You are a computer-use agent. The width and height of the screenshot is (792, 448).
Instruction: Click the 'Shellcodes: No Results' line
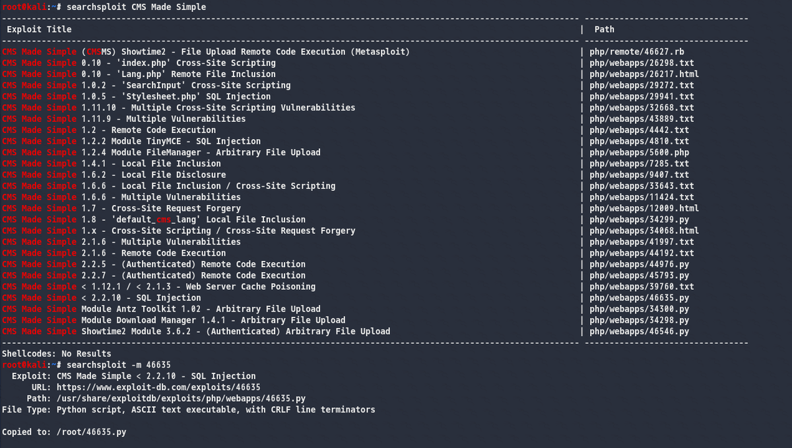[57, 354]
